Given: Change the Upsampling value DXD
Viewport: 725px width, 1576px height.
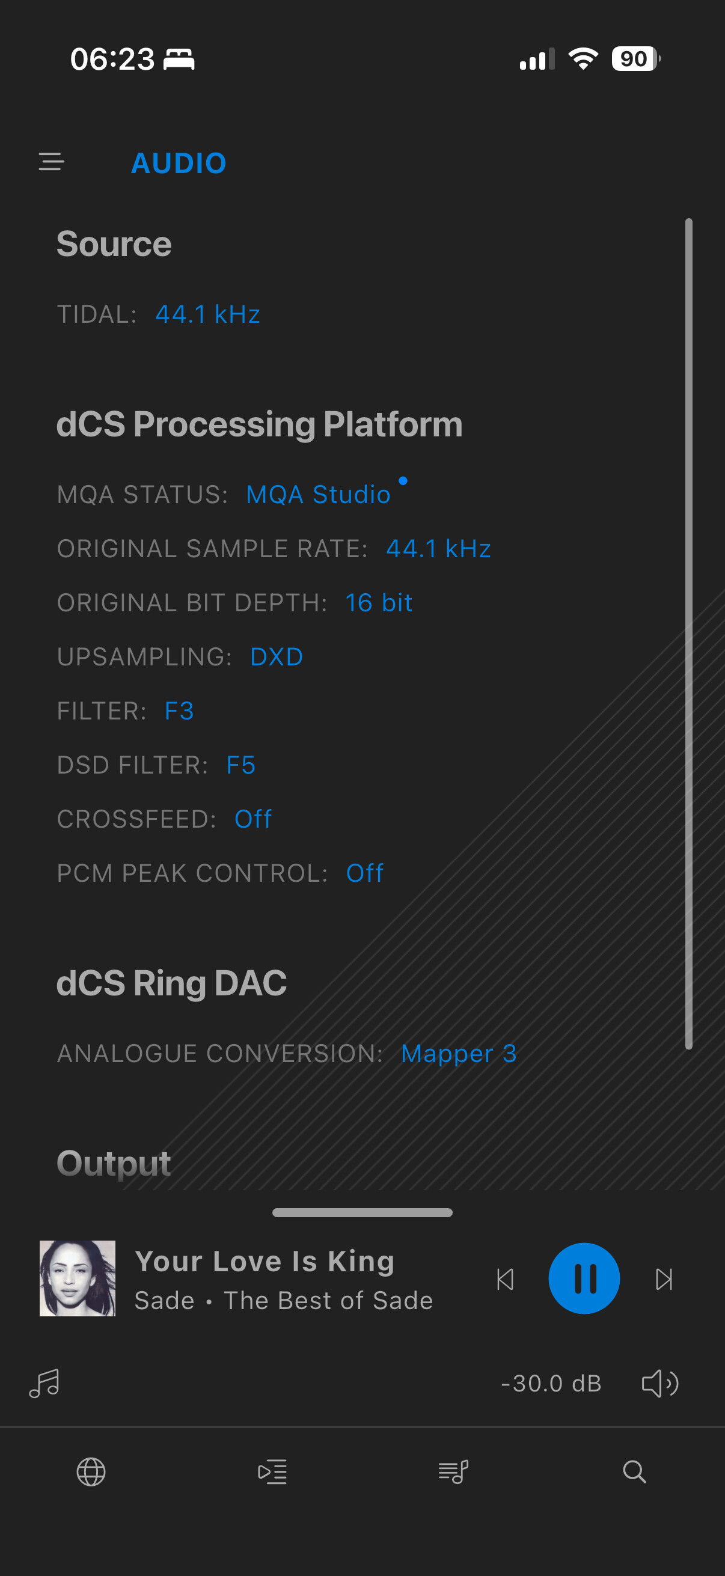Looking at the screenshot, I should [277, 657].
